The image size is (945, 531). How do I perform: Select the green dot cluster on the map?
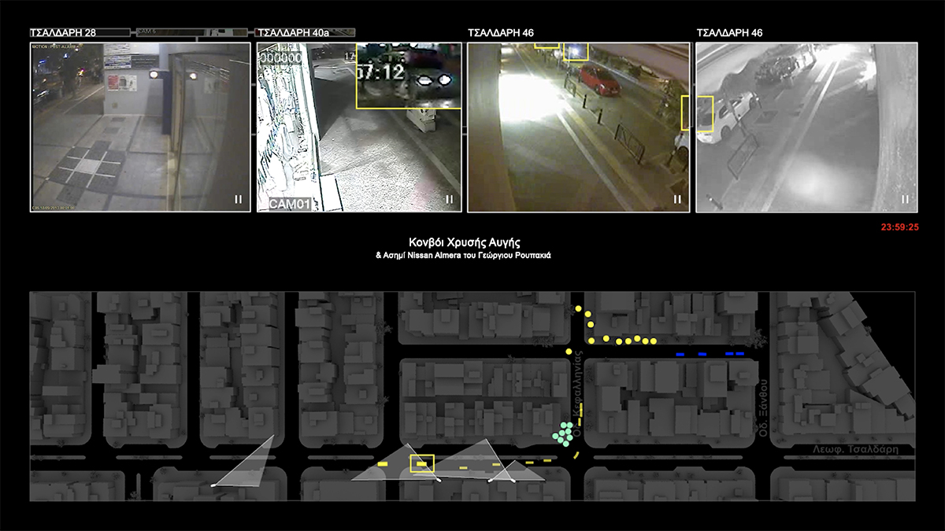tap(563, 433)
